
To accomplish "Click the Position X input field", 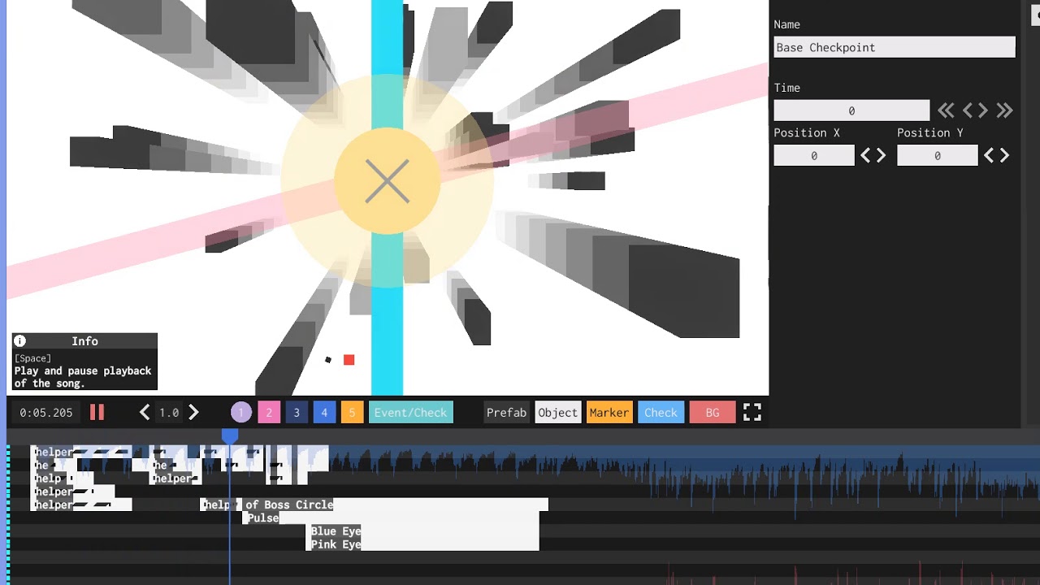I will (x=814, y=155).
